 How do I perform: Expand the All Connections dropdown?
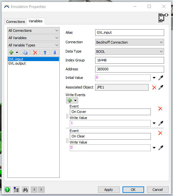[33, 31]
